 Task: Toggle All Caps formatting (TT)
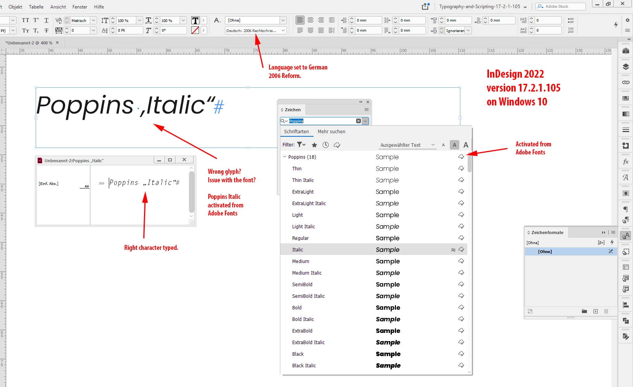coord(26,20)
